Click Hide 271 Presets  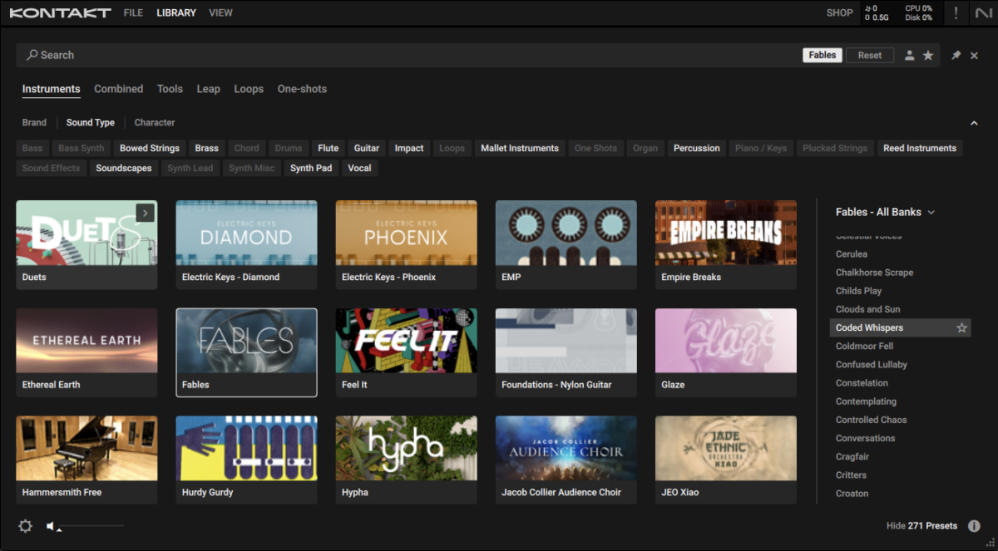tap(921, 526)
